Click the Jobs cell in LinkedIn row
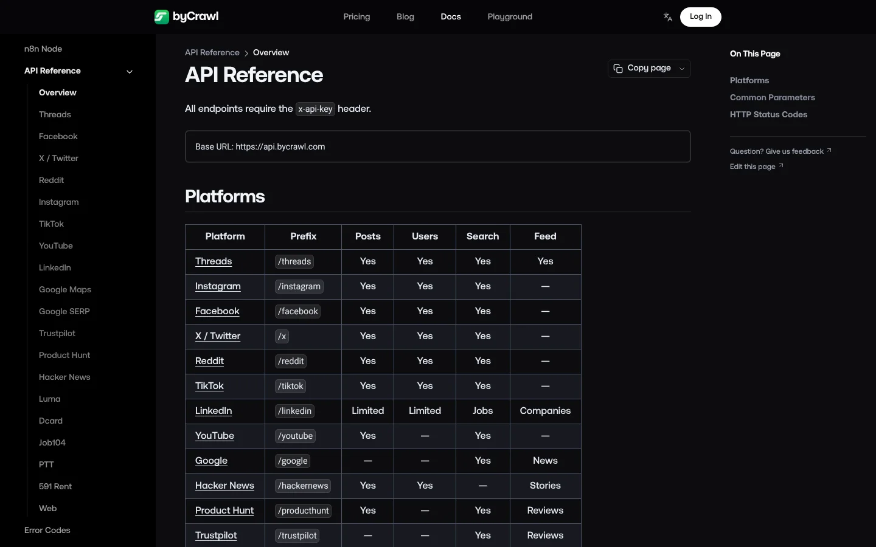The height and width of the screenshot is (547, 876). [x=483, y=411]
